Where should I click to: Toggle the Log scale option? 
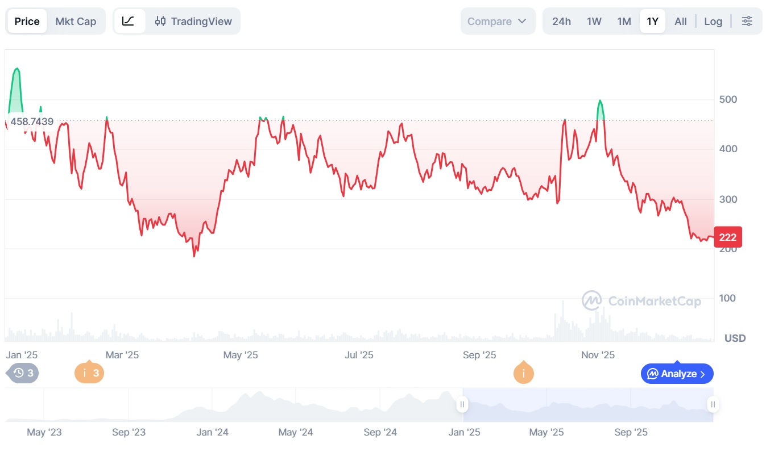point(713,22)
